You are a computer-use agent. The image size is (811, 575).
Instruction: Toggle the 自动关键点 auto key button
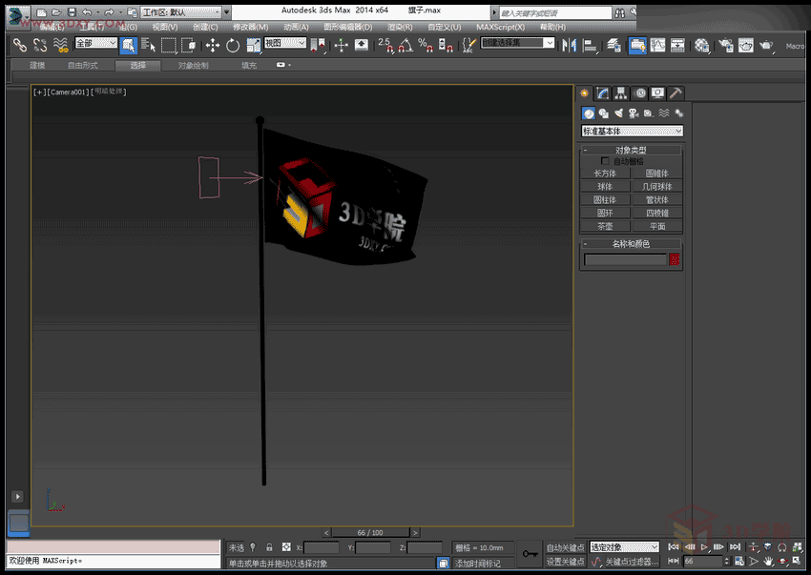(564, 548)
